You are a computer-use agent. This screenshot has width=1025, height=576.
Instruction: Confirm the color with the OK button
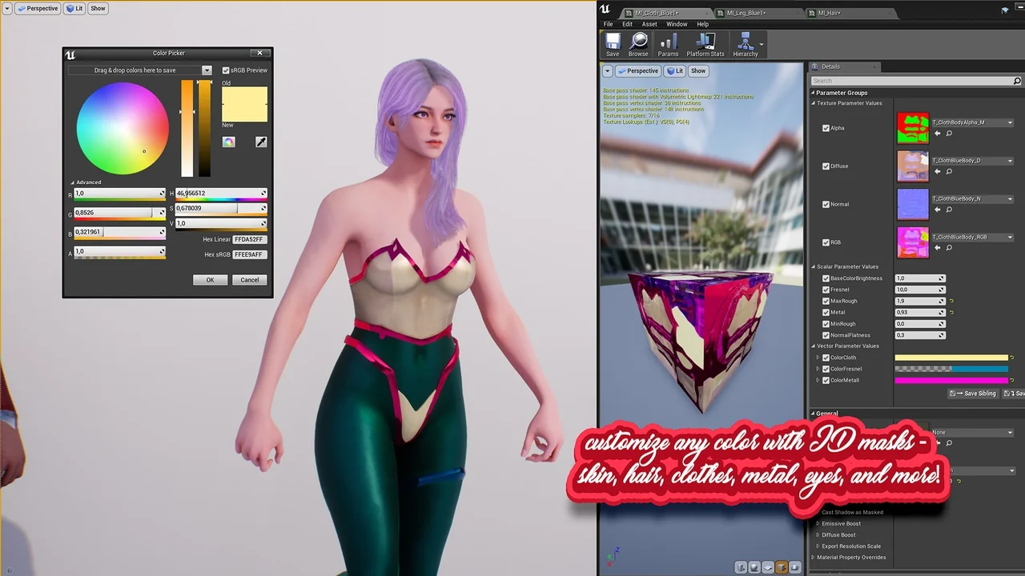[210, 280]
